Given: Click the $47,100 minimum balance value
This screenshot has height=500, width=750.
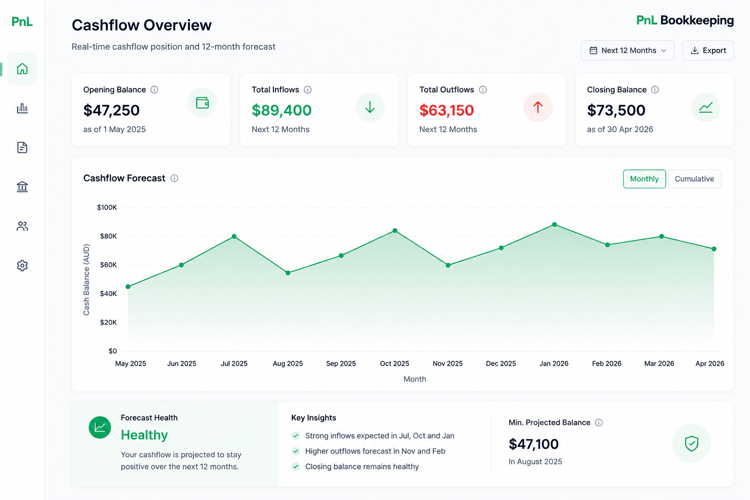Looking at the screenshot, I should (534, 444).
